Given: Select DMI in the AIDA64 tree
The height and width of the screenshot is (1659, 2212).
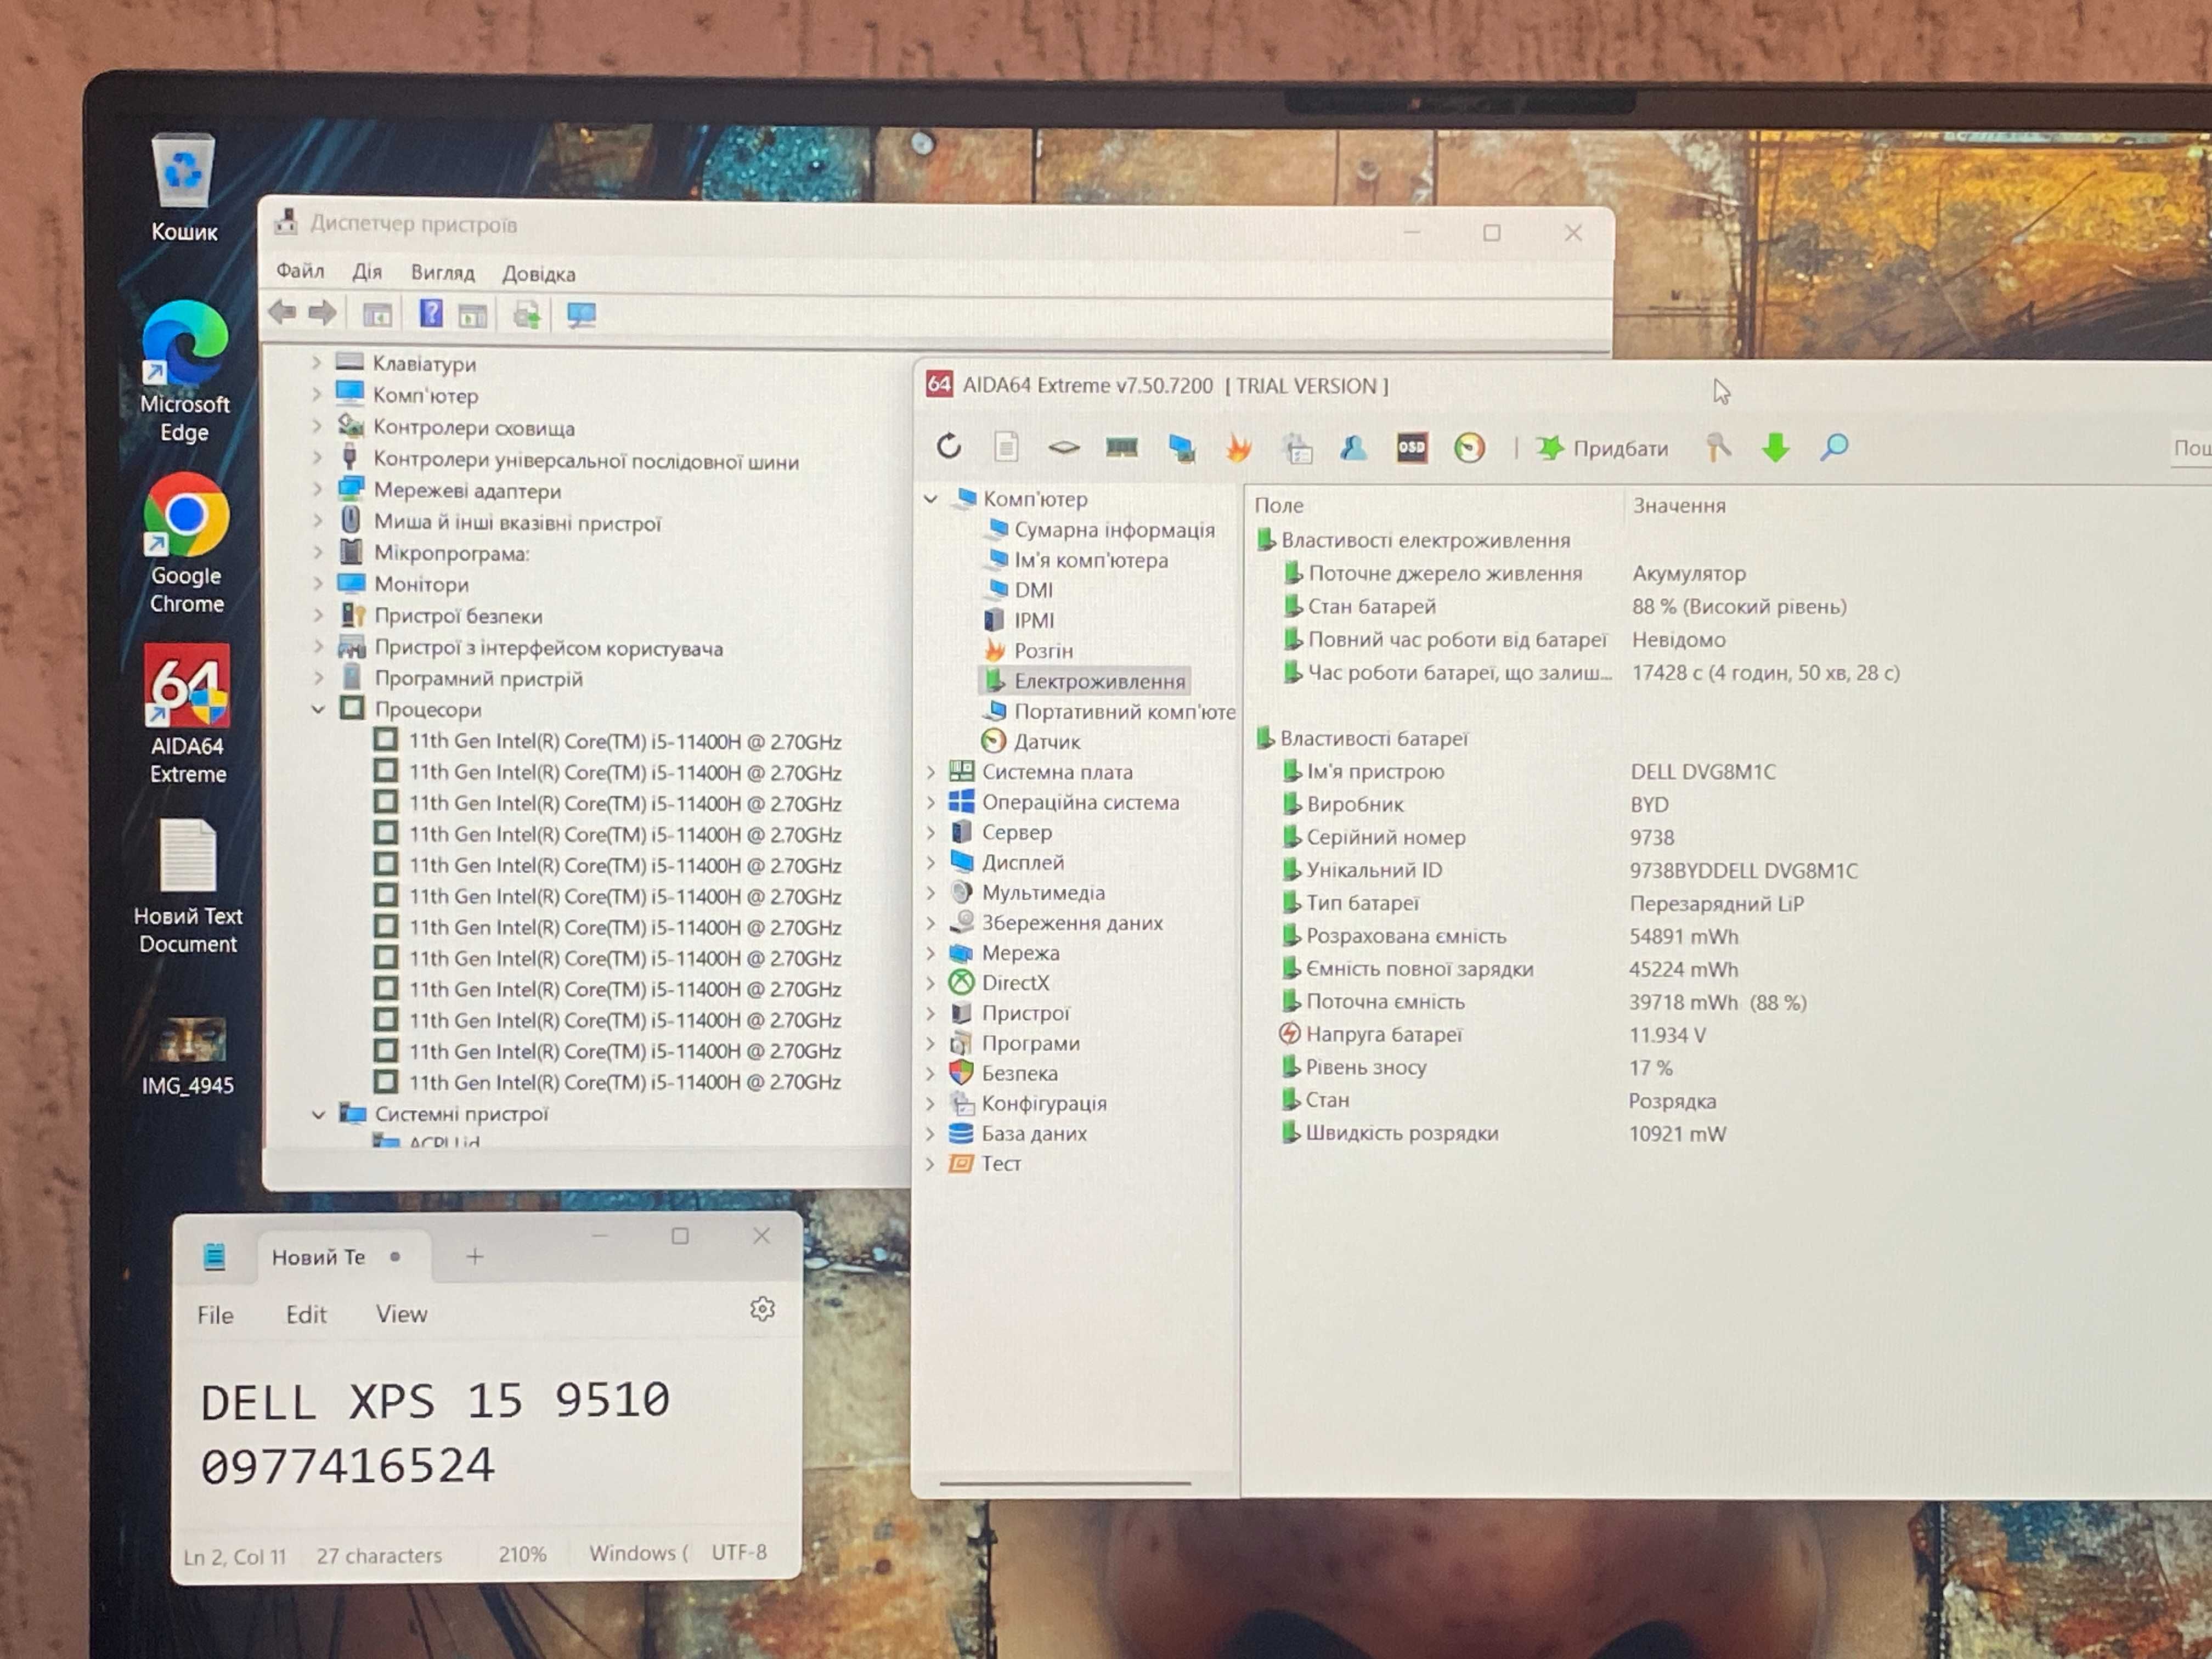Looking at the screenshot, I should click(x=1033, y=590).
